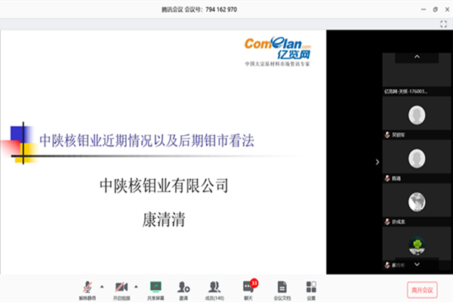453x302 pixels.
Task: Open audio options arrow beside microphone
Action: (103, 286)
